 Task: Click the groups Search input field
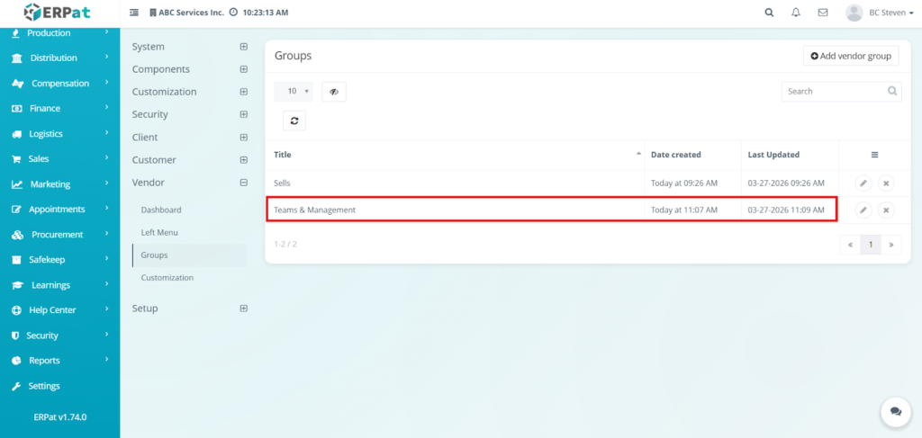tap(834, 91)
